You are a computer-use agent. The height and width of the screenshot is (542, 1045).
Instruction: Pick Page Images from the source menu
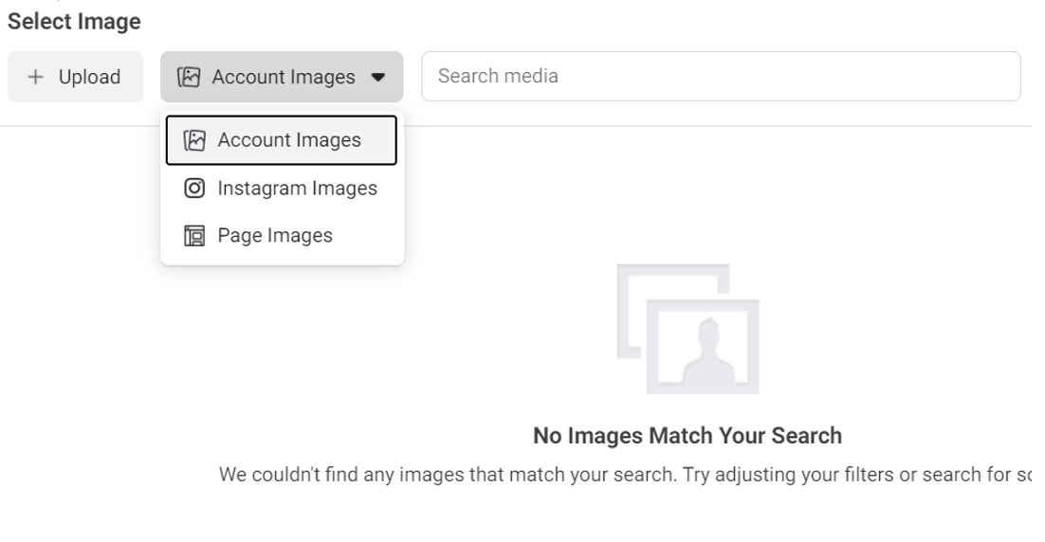(275, 236)
